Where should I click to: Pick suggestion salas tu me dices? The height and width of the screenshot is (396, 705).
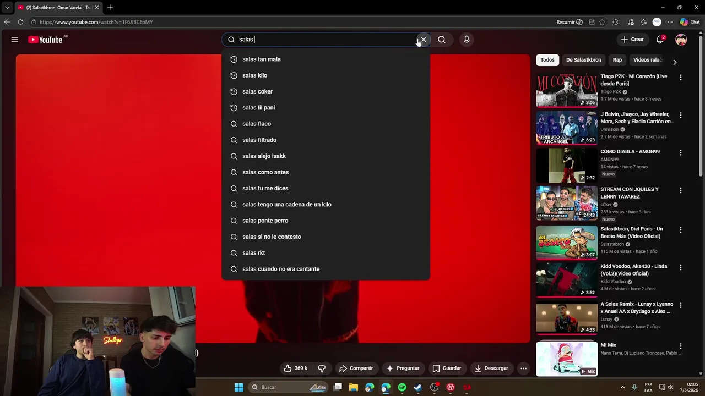[x=326, y=188]
